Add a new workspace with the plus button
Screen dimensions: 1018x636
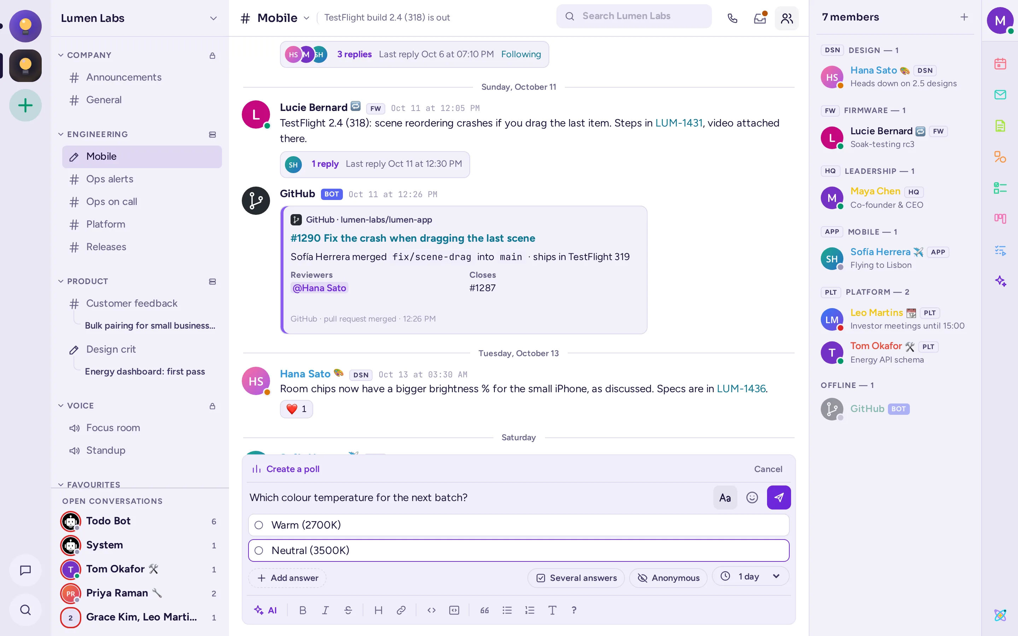coord(26,105)
